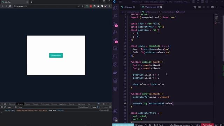Viewport: 224px width, 126px height.
Task: Toggle the DevTools inspect element picker
Action: point(2,104)
